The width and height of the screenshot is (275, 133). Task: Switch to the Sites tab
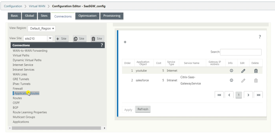pyautogui.click(x=44, y=16)
